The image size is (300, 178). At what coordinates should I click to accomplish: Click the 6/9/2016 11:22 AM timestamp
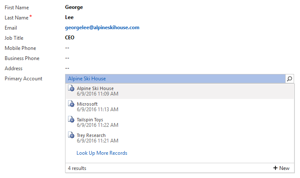[98, 125]
